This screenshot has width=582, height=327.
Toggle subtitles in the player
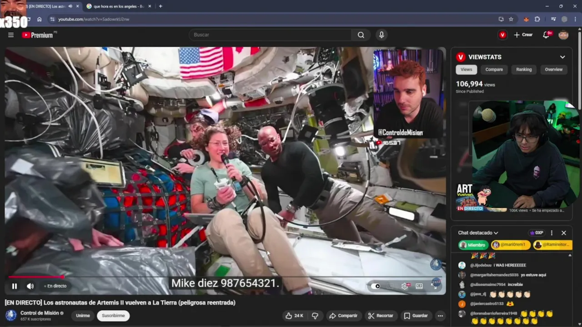point(390,286)
